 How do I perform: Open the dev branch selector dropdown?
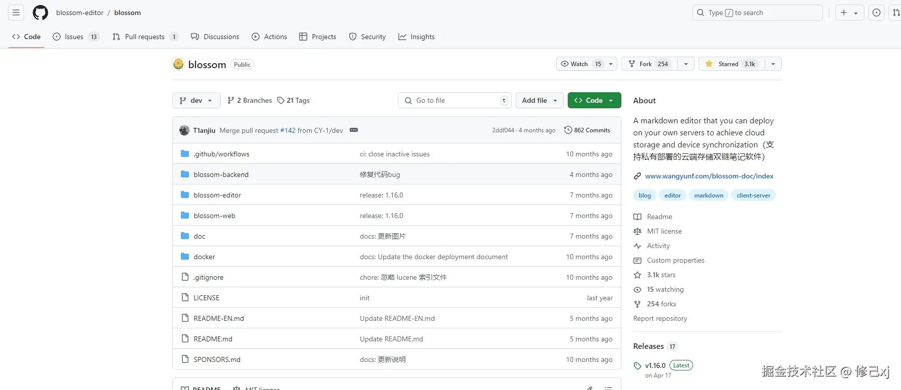coord(196,100)
